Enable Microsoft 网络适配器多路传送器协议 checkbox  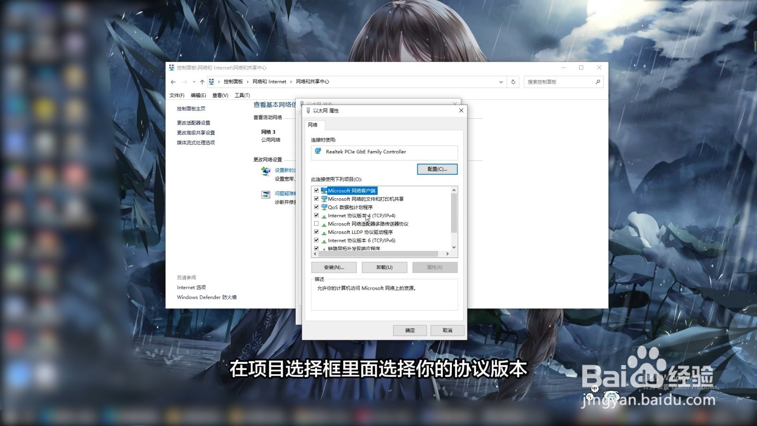pos(317,223)
